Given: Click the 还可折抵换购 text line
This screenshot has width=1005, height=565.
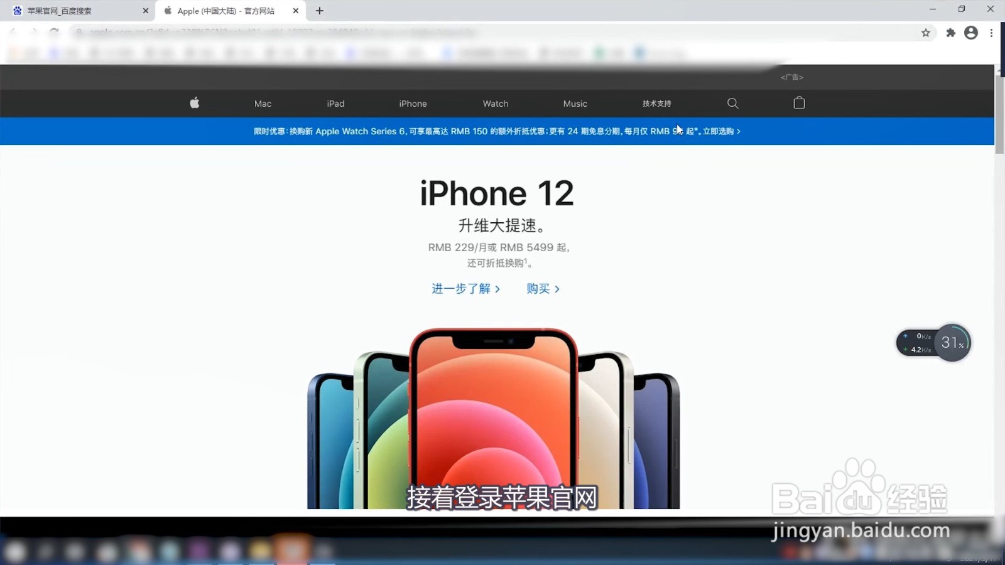Looking at the screenshot, I should [x=500, y=263].
